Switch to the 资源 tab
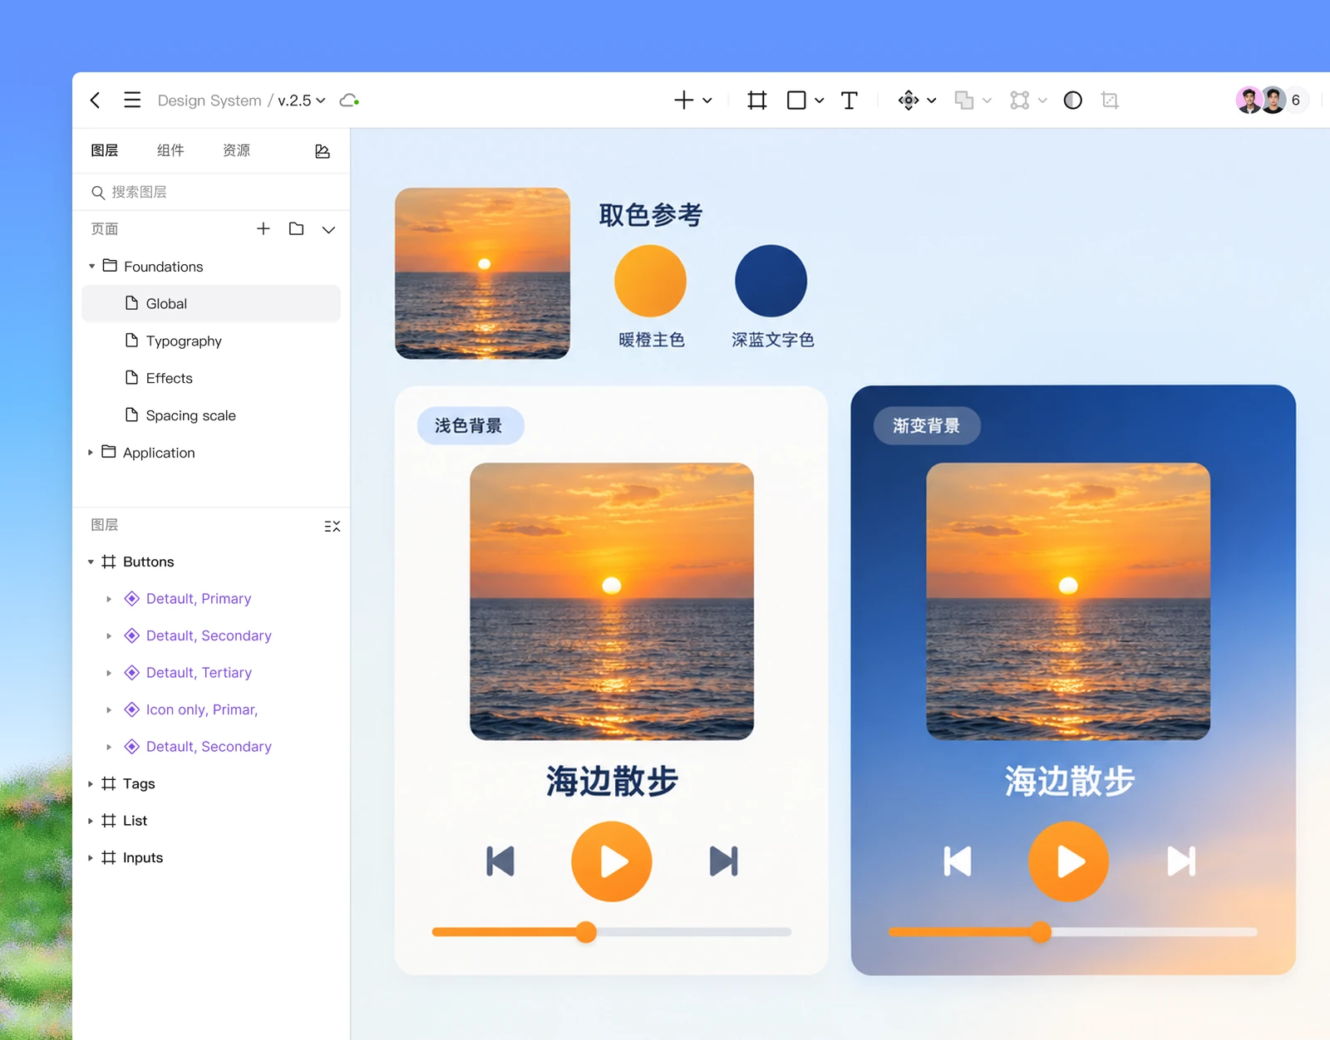Viewport: 1330px width, 1040px height. click(x=237, y=150)
